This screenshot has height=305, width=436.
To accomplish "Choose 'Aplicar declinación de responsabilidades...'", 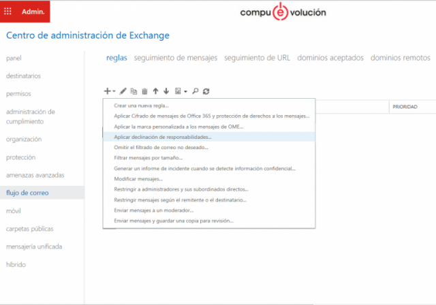I will (163, 137).
